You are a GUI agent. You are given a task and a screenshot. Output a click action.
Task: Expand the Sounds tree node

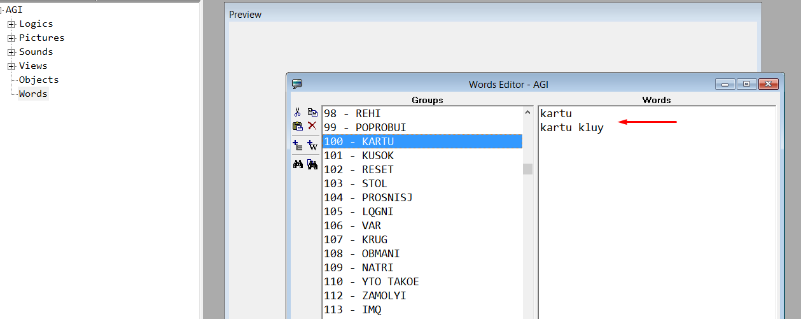coord(11,52)
